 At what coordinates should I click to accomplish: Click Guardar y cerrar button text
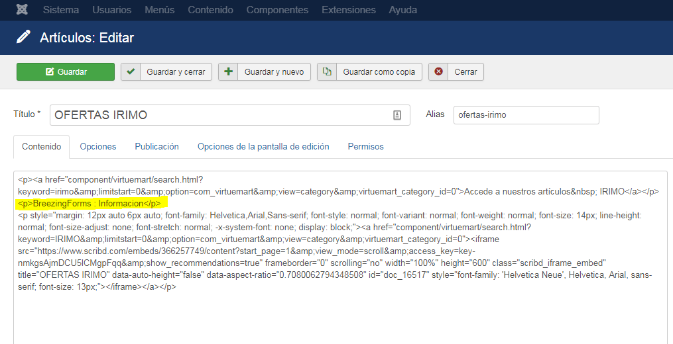pos(176,72)
